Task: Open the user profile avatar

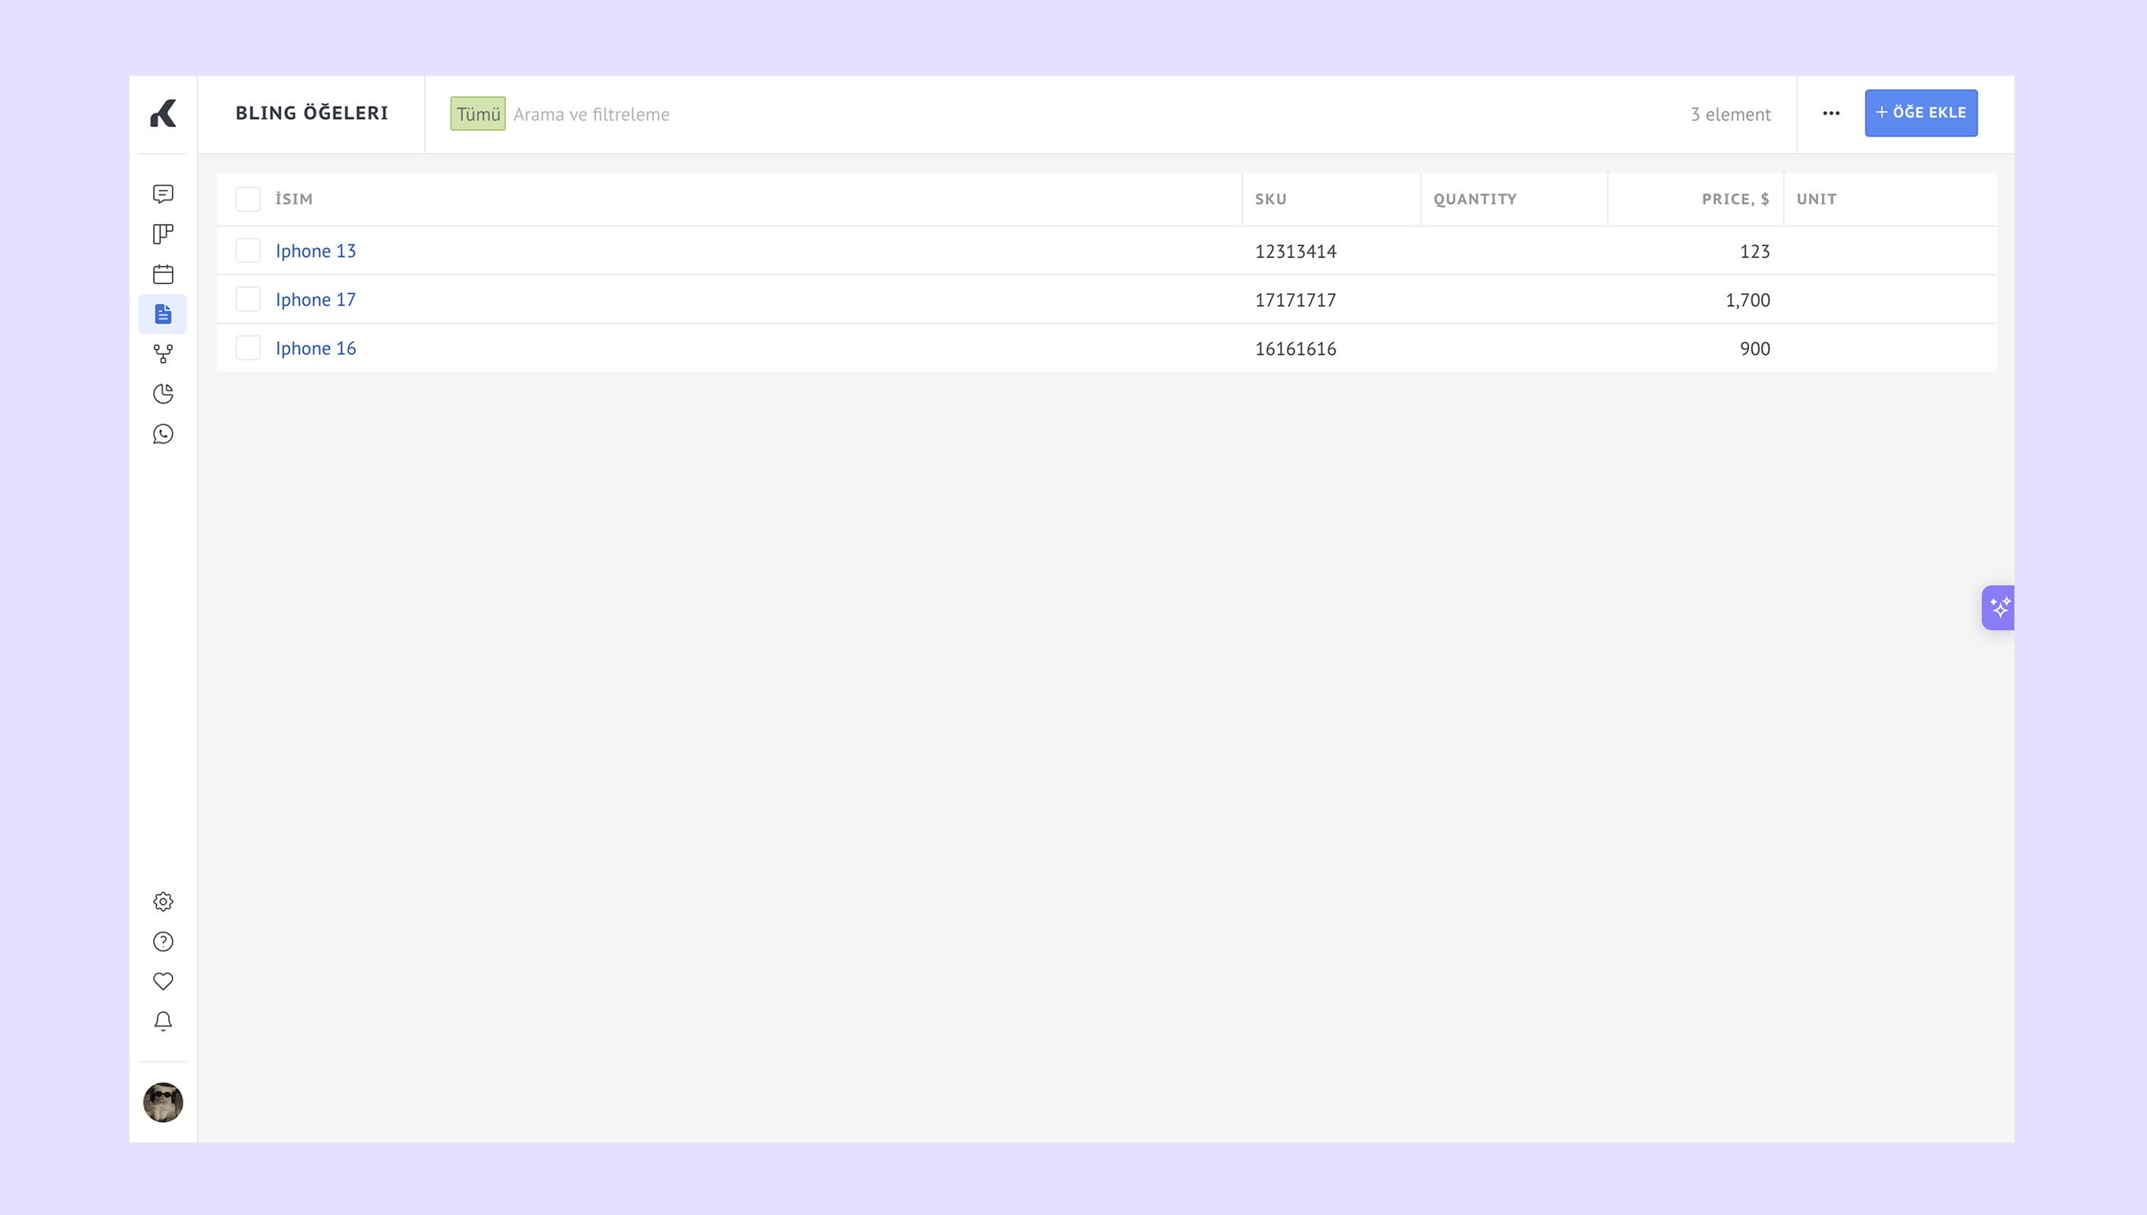Action: [163, 1101]
